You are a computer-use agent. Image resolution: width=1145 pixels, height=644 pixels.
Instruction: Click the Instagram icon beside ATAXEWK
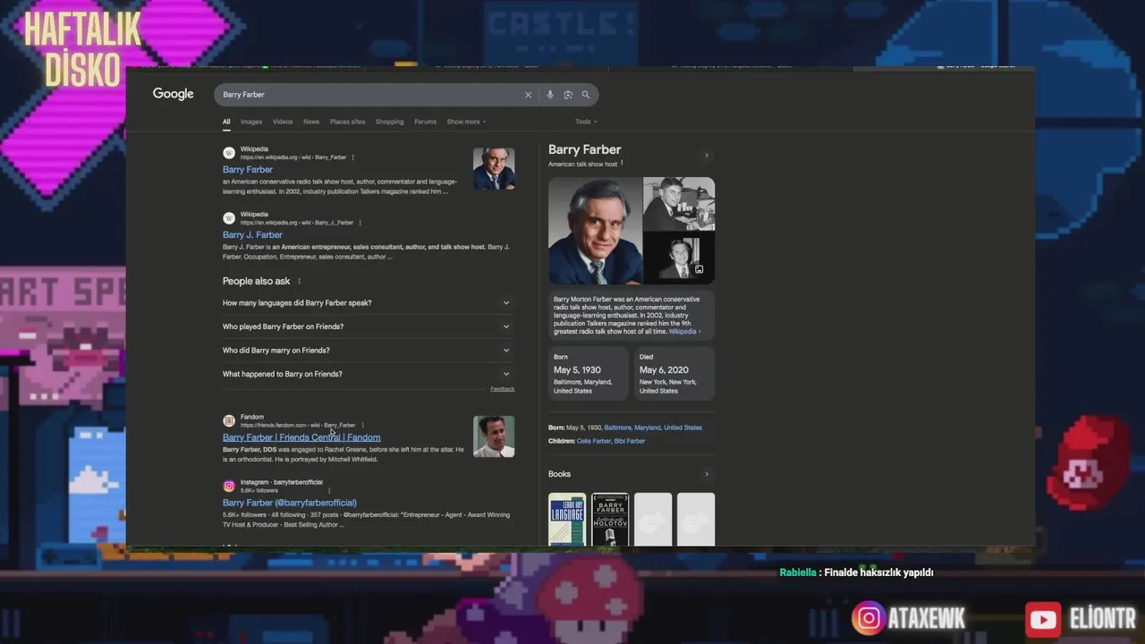click(867, 618)
